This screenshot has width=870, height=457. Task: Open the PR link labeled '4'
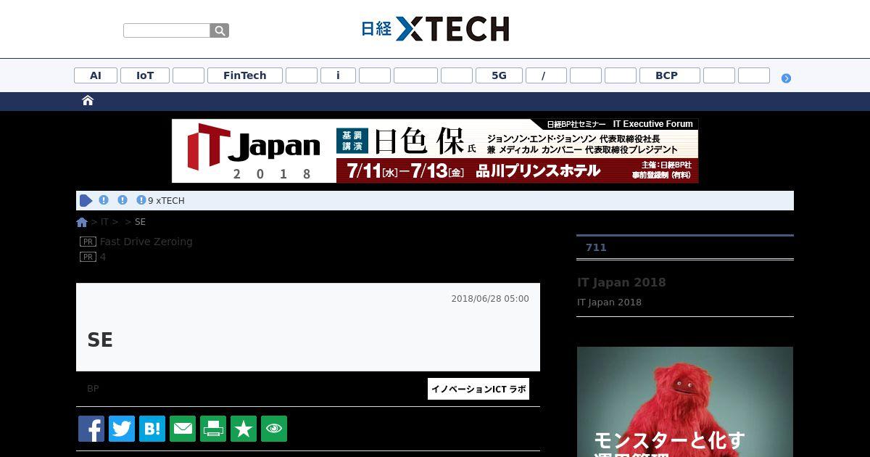tap(103, 257)
